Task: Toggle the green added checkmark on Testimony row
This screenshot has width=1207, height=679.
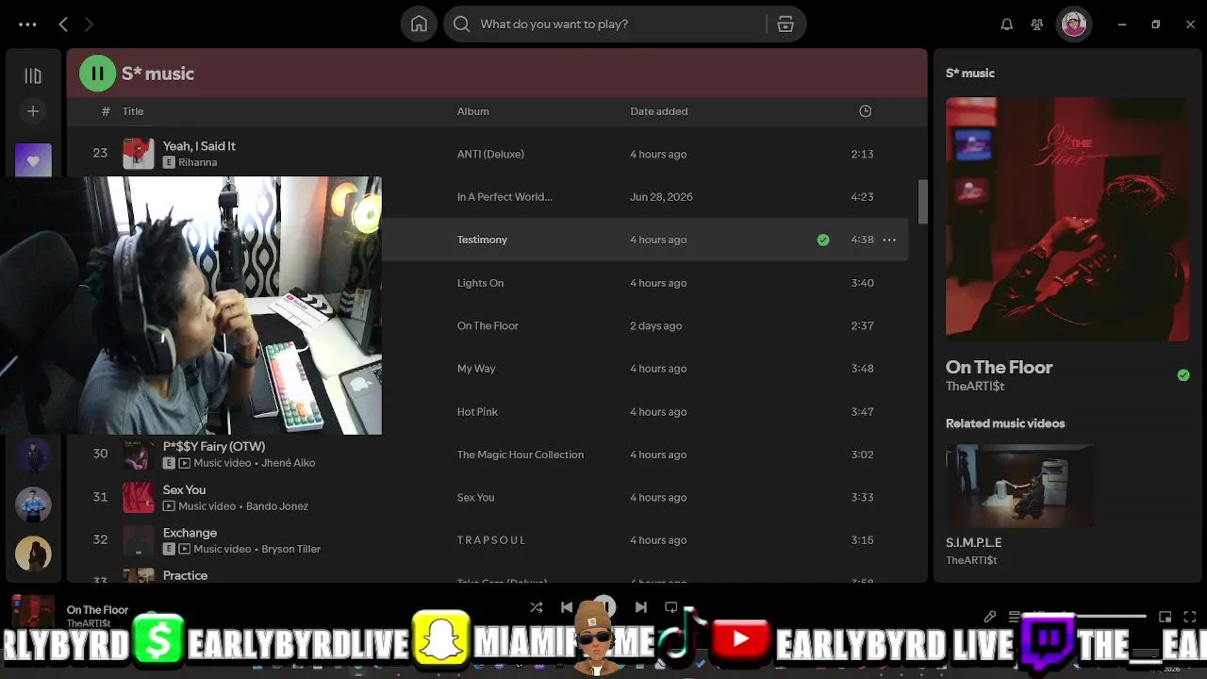Action: [823, 240]
